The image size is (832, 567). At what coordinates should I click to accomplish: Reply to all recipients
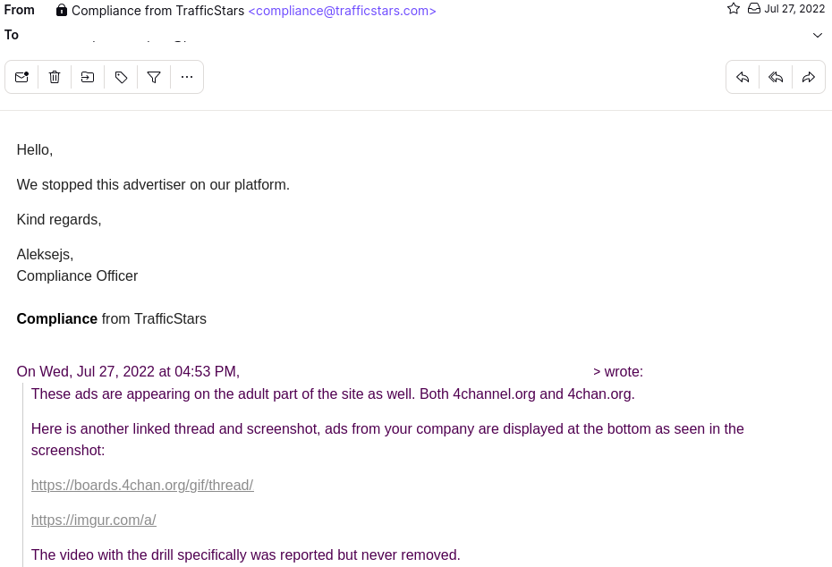[776, 77]
